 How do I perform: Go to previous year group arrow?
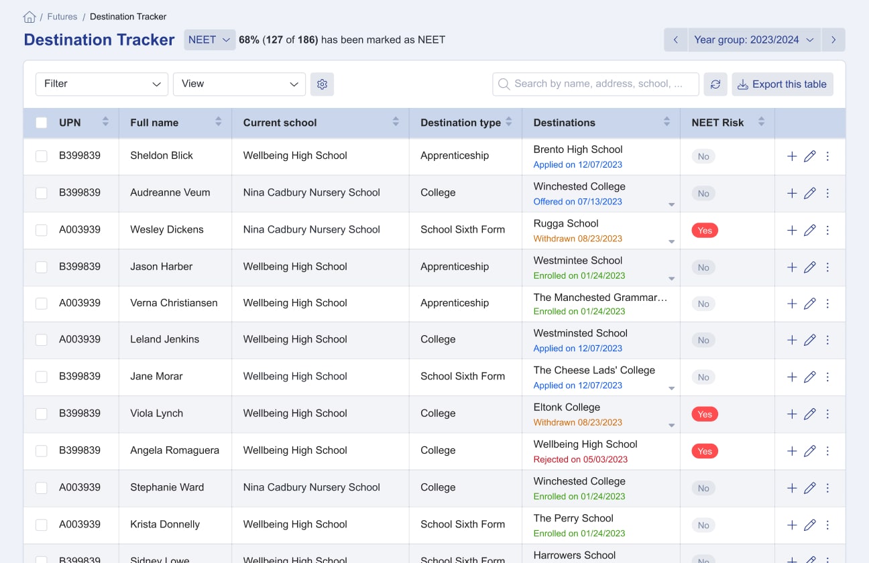pos(676,40)
